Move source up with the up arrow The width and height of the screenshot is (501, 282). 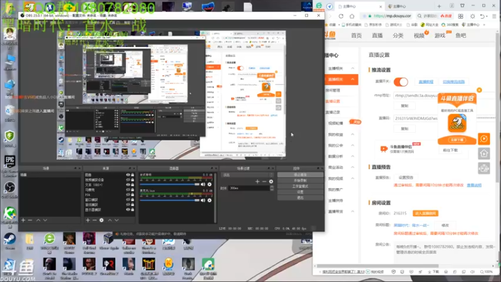[x=110, y=221]
